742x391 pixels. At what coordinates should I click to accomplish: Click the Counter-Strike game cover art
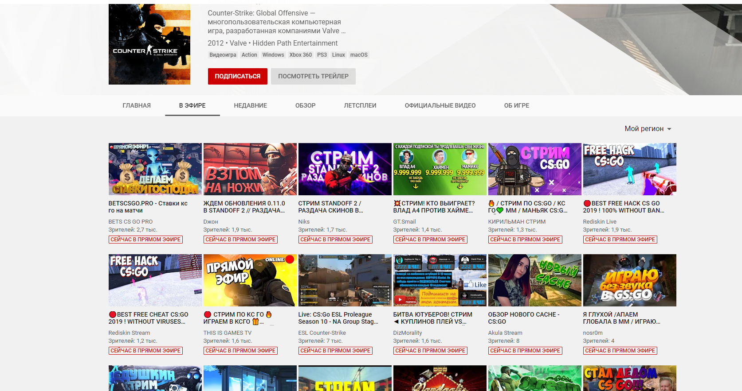pos(149,44)
